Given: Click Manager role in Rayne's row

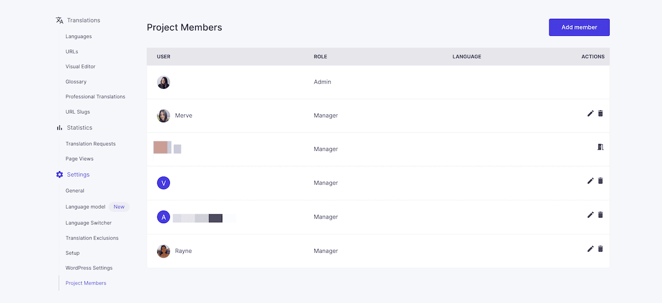Looking at the screenshot, I should tap(326, 251).
